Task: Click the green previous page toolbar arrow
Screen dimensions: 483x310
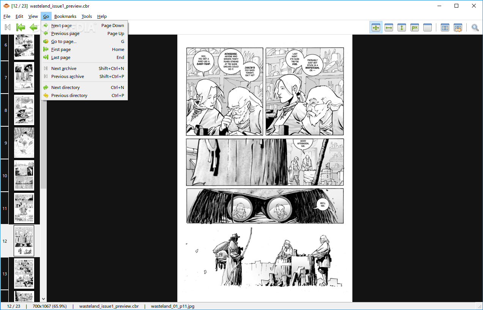Action: [34, 27]
